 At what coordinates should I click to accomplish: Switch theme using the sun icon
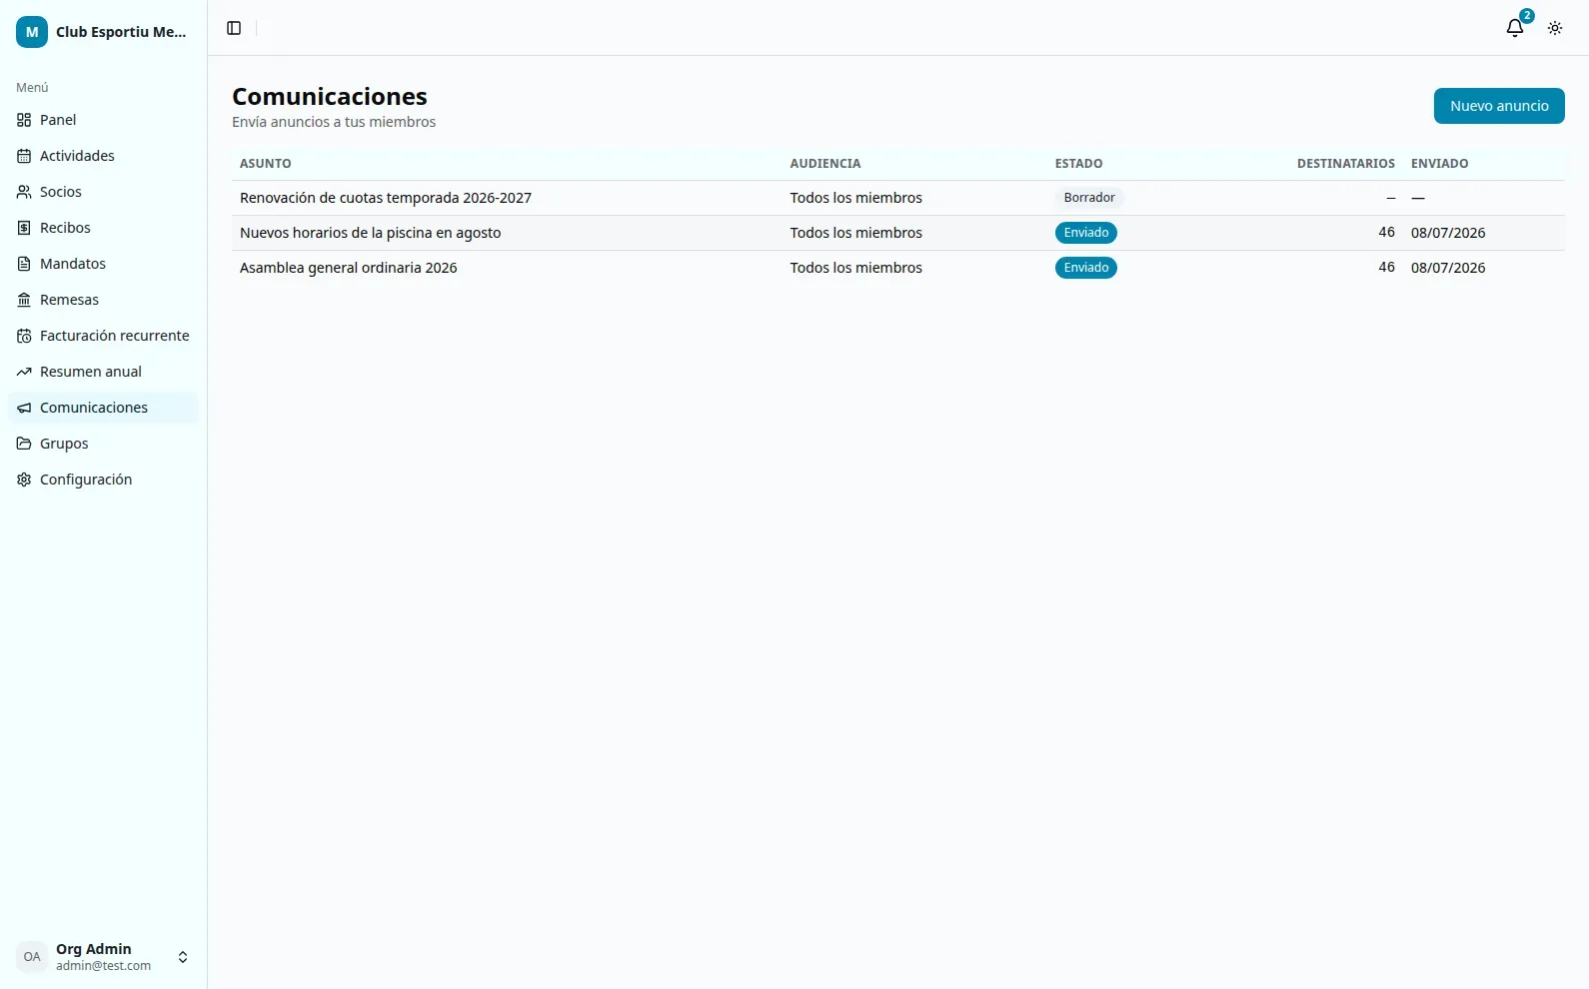(1555, 28)
